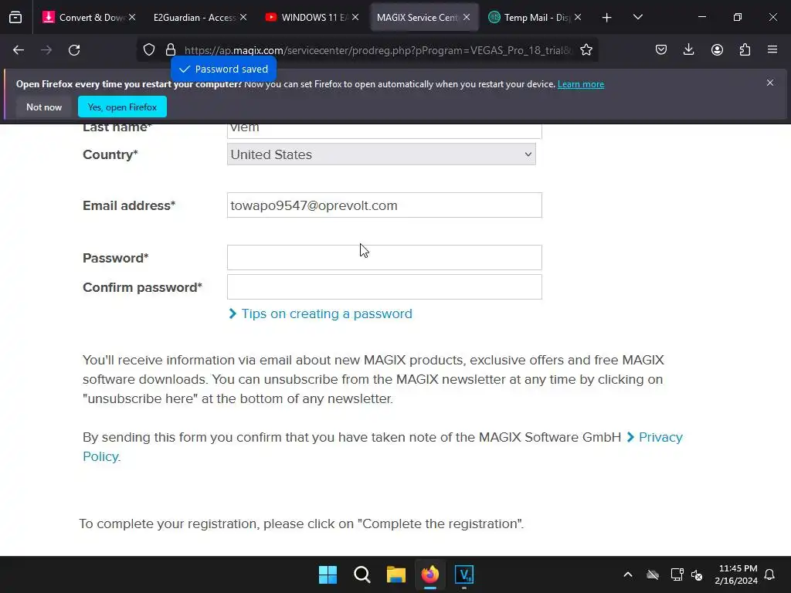The height and width of the screenshot is (593, 791).
Task: Open the Firefox View icon
Action: 15,17
